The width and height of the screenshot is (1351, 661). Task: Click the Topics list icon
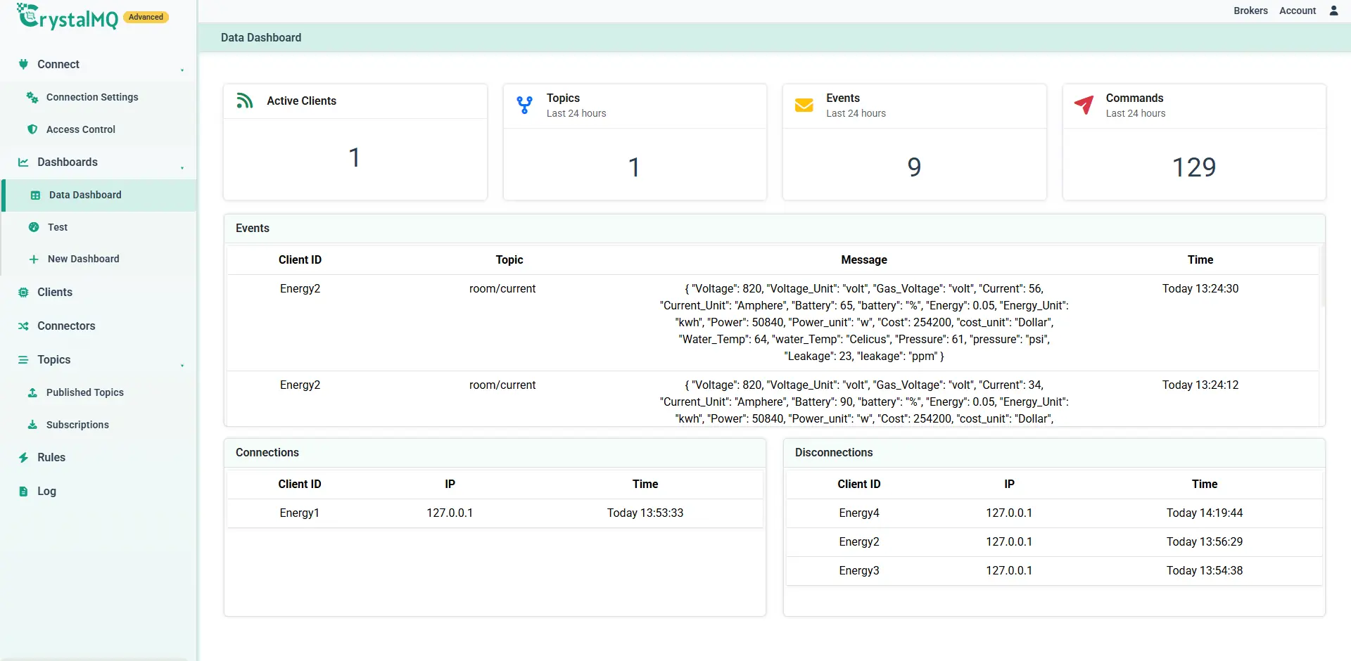click(23, 359)
